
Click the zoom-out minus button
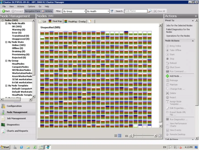point(130,136)
